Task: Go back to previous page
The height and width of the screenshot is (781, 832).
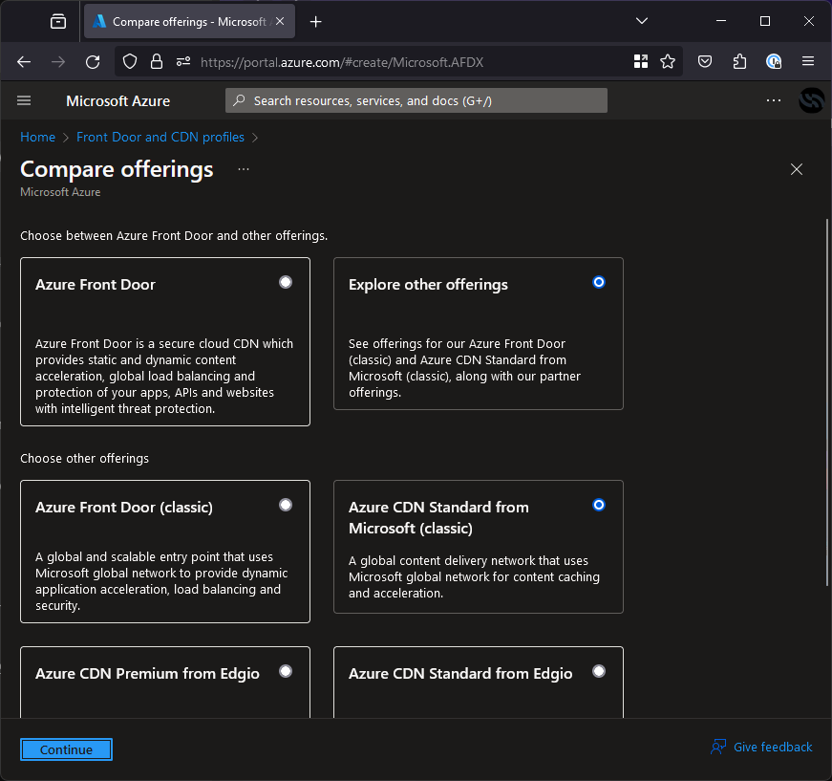Action: 24,62
